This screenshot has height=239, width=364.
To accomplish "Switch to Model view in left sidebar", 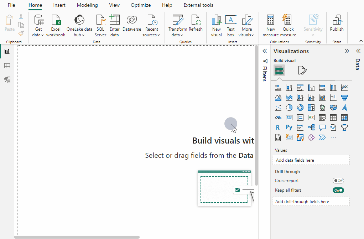I will tap(7, 80).
